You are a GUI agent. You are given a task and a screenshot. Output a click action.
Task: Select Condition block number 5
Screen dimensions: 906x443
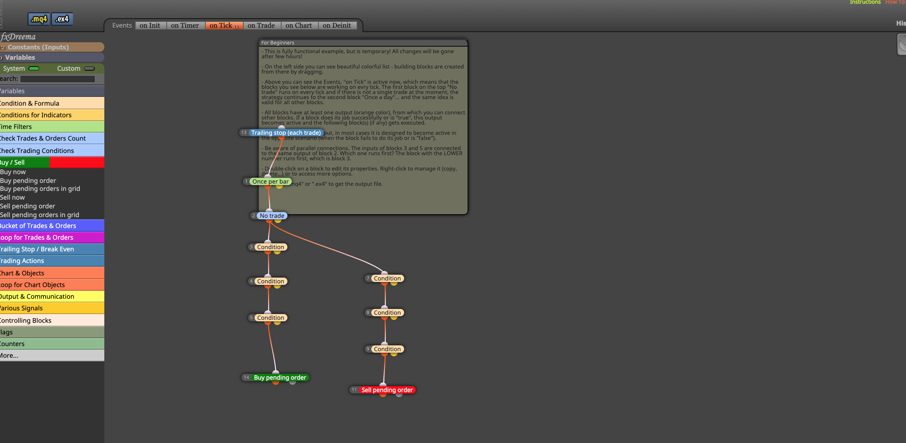271,318
